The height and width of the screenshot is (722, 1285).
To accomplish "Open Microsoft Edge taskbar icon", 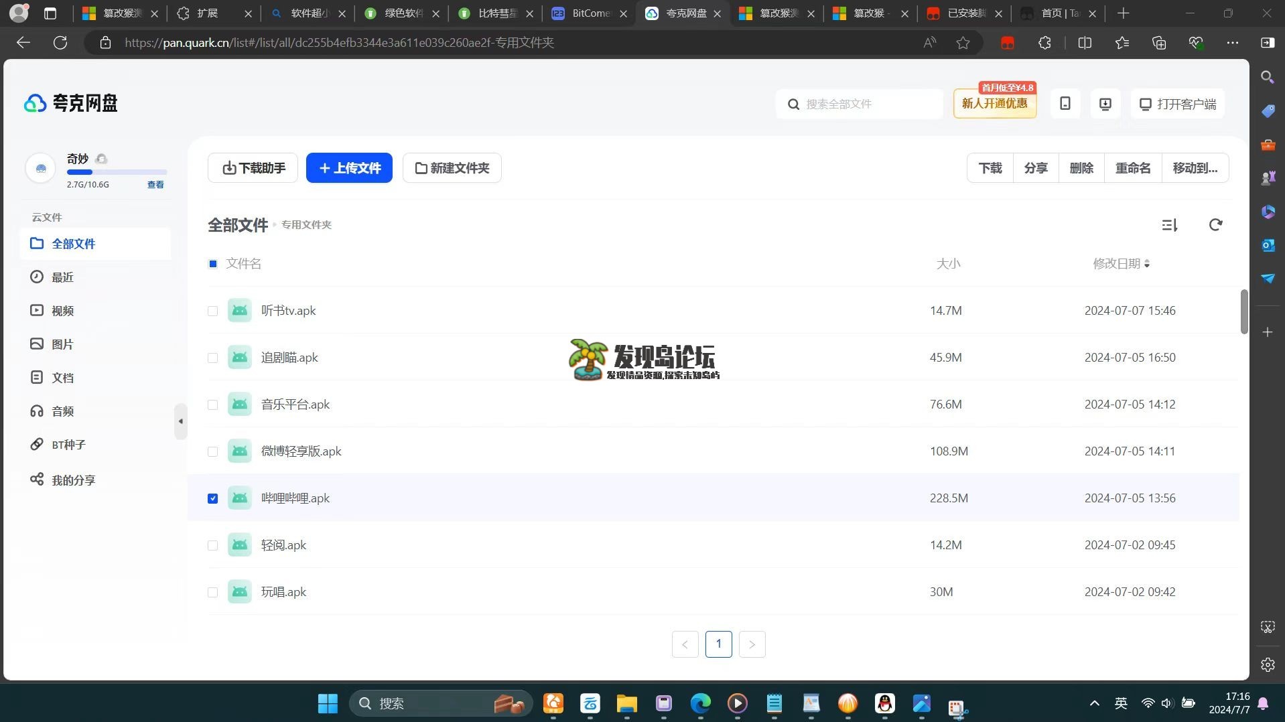I will click(700, 703).
